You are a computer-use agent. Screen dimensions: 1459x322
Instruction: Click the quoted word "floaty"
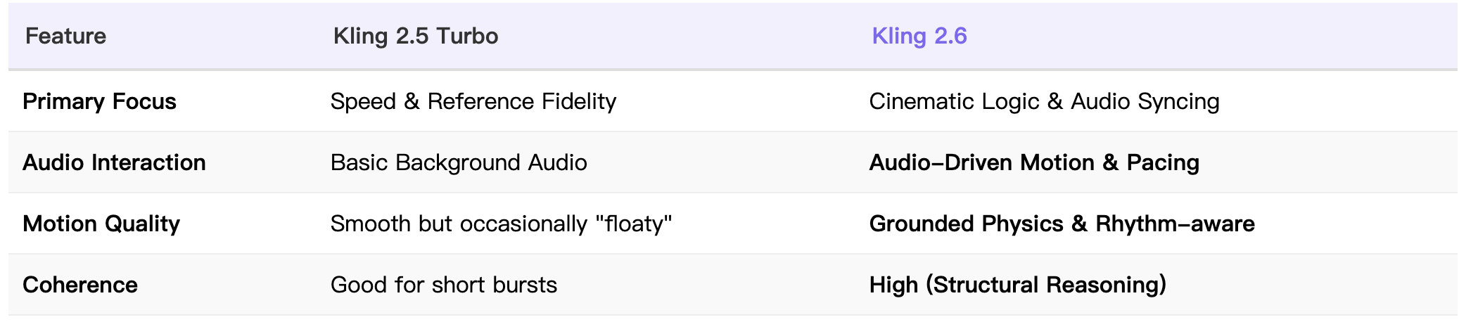[634, 224]
